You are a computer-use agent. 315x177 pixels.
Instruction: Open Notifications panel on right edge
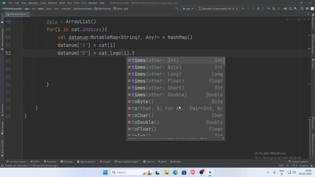click(x=313, y=22)
